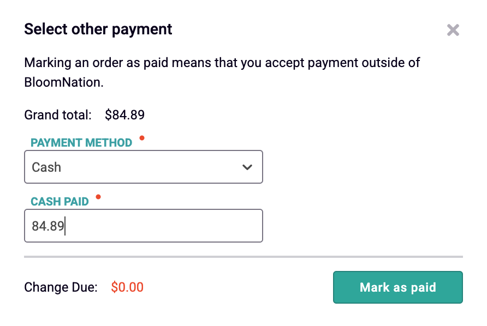This screenshot has height=326, width=487.
Task: Click the BloomNation word in description
Action: [x=64, y=82]
